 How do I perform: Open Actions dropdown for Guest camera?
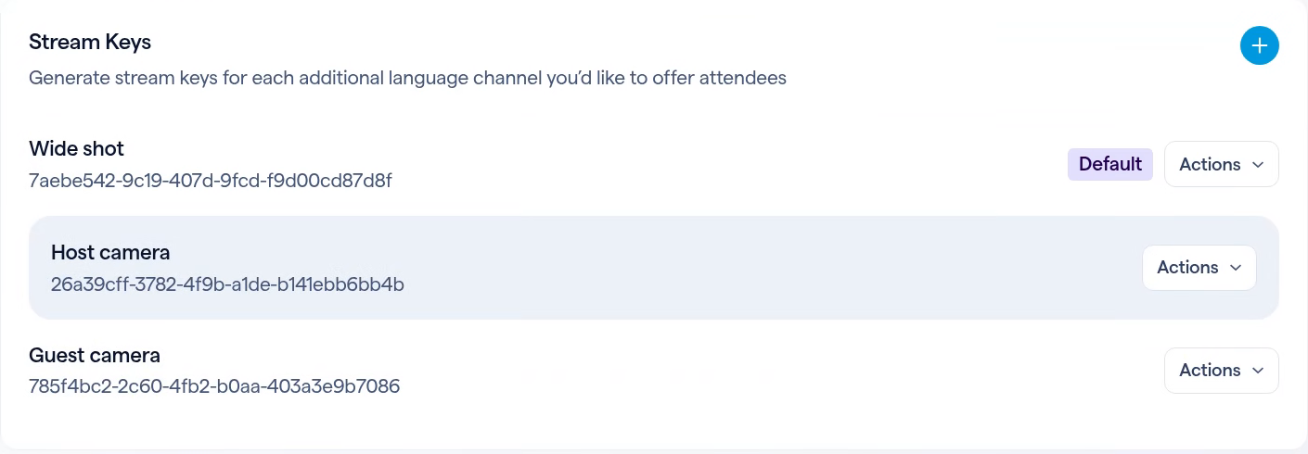tap(1221, 370)
